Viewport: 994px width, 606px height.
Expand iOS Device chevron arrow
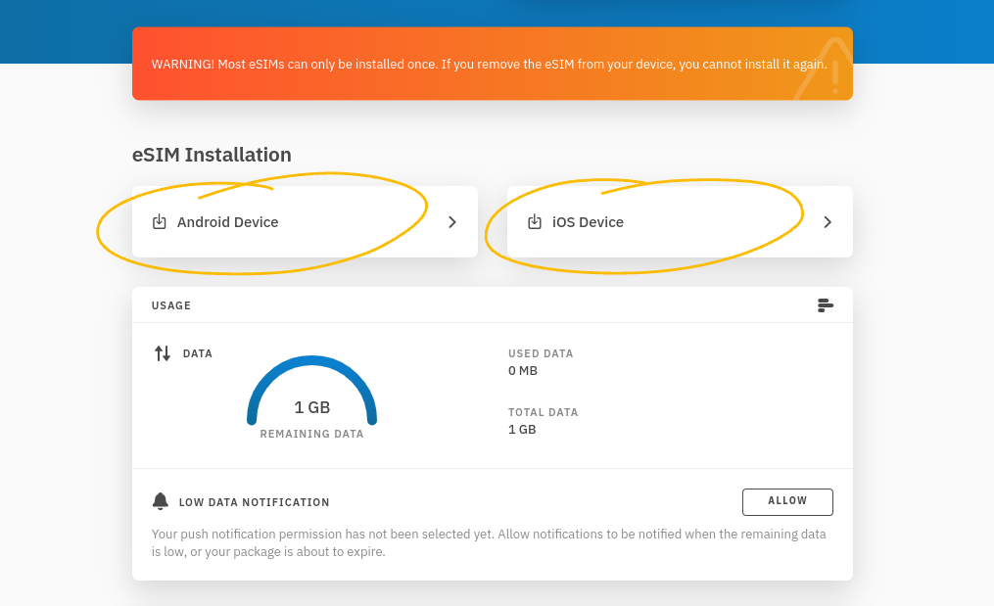click(x=828, y=222)
